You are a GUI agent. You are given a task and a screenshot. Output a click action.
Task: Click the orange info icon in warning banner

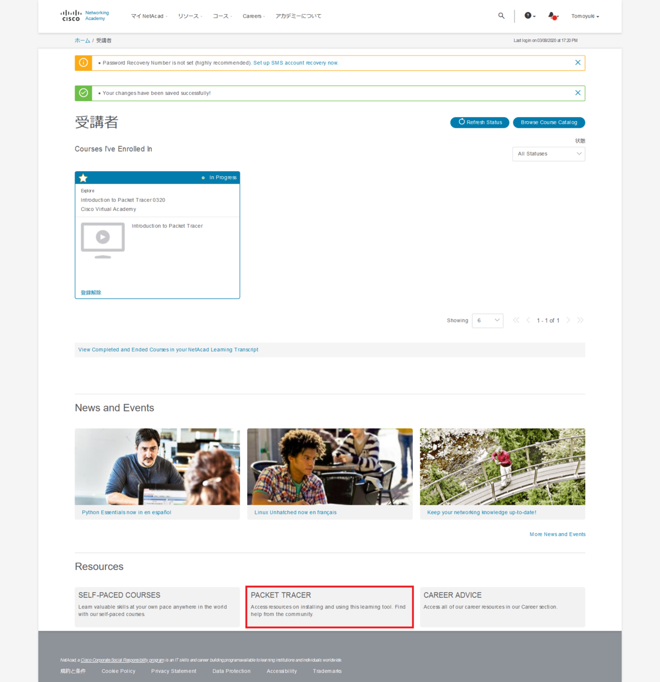click(83, 63)
